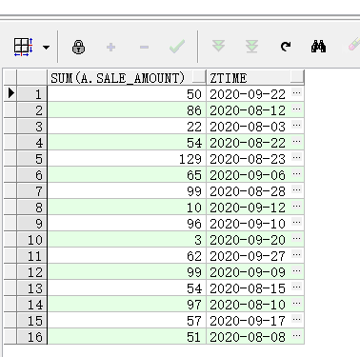The width and height of the screenshot is (360, 357).
Task: Click the cell containing 129
Action: pos(127,159)
